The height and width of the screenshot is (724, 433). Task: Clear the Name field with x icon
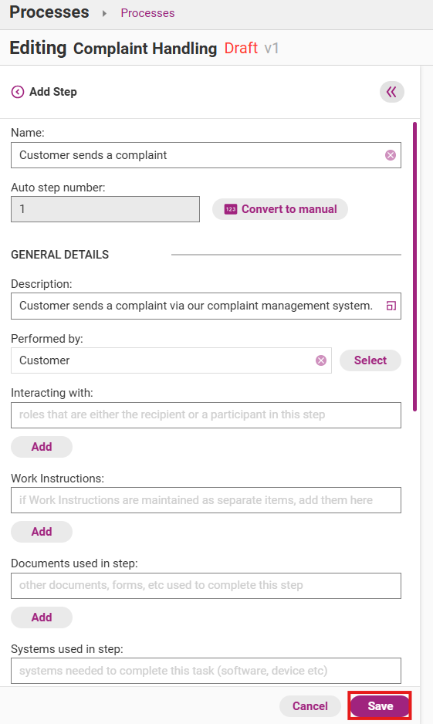coord(391,155)
